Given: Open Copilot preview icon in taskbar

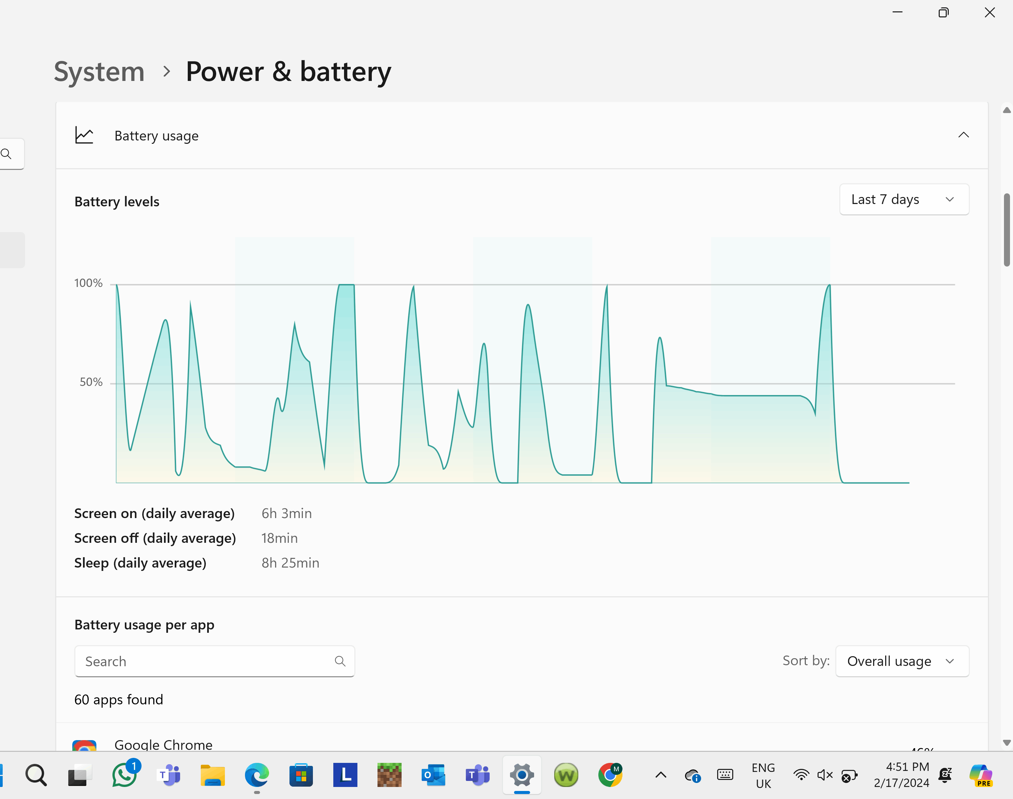Looking at the screenshot, I should [x=981, y=775].
